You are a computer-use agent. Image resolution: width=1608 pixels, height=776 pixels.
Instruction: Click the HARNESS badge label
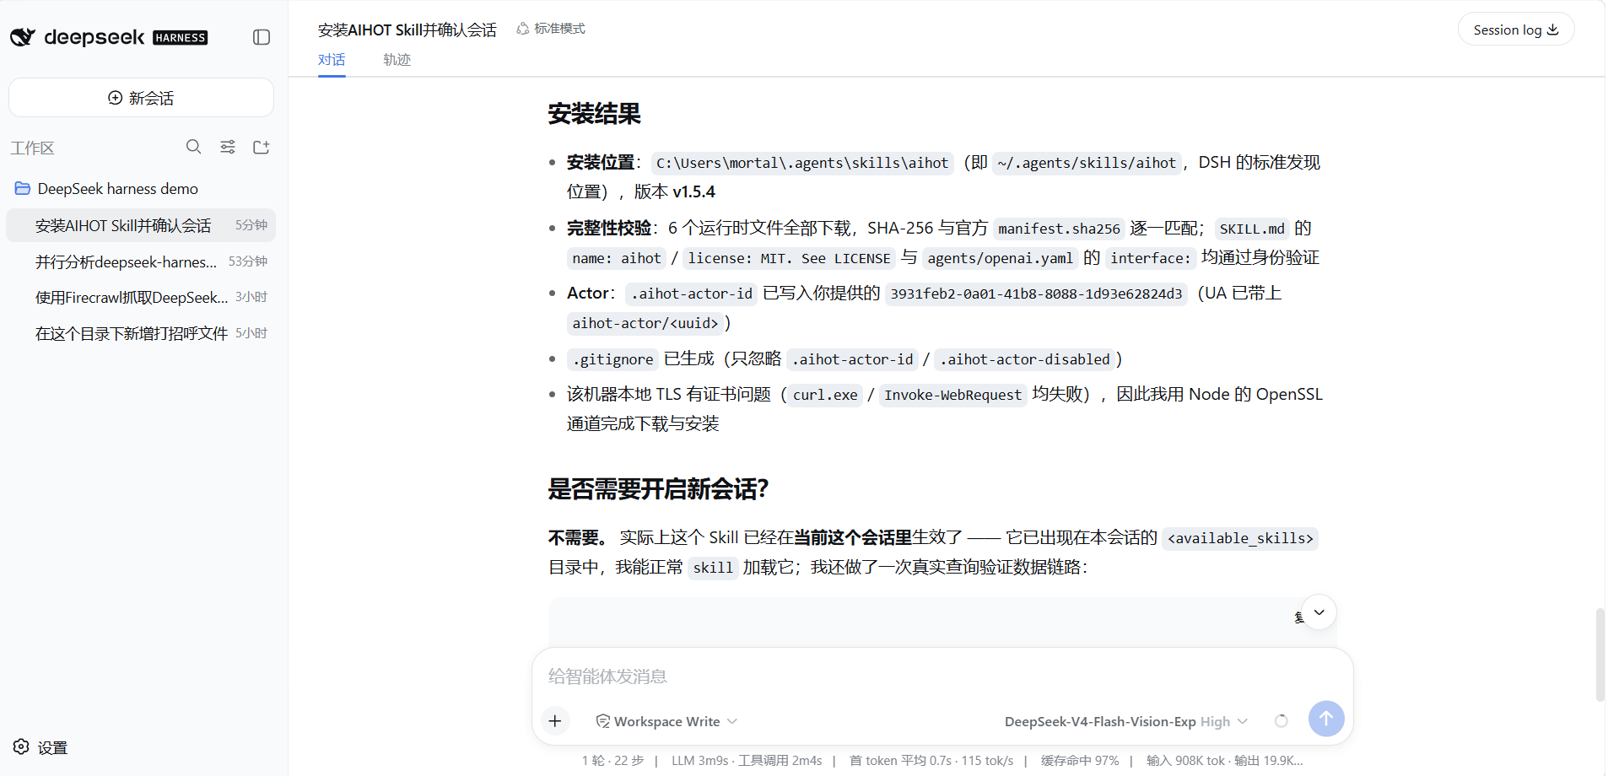(181, 38)
